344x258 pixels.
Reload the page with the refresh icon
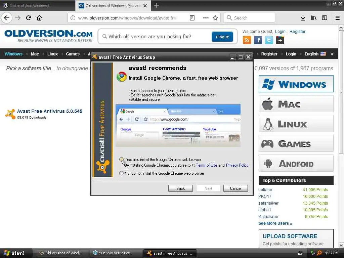(x=29, y=18)
